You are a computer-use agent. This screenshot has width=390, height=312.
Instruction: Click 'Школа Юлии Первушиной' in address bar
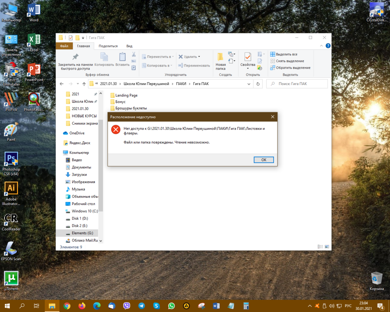146,84
